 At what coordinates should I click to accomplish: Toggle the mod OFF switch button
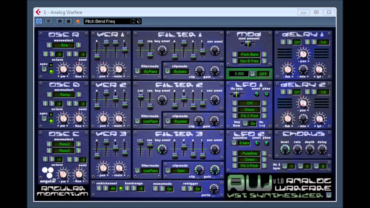click(253, 74)
